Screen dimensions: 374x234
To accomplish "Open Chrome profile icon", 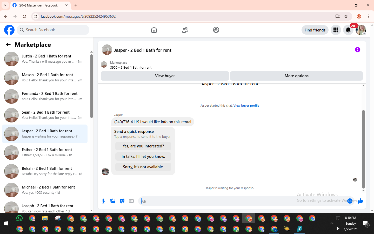I will coord(359,16).
